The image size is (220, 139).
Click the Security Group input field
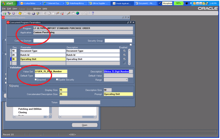click(x=118, y=41)
